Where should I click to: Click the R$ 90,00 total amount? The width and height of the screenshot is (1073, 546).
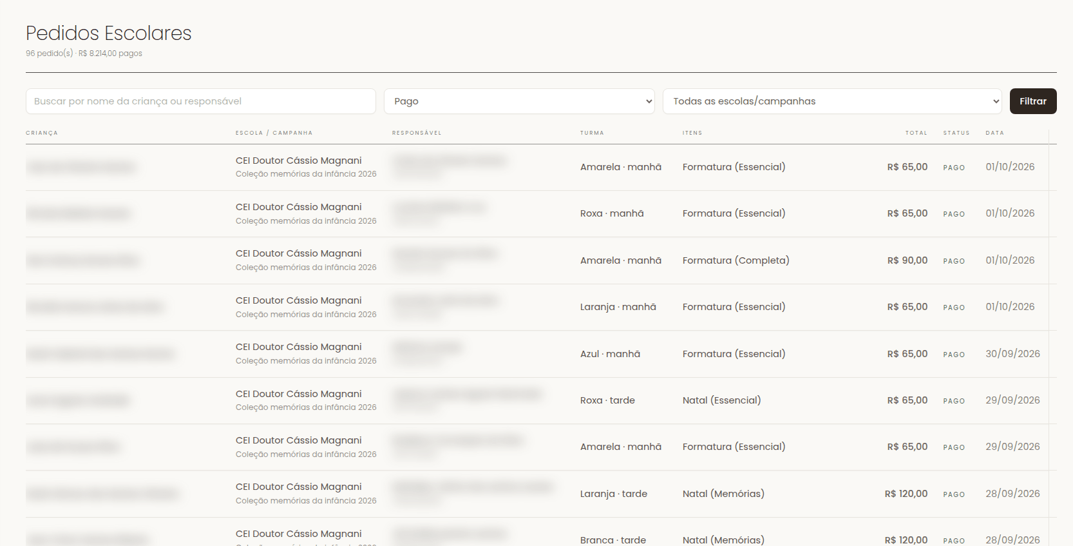(x=907, y=260)
